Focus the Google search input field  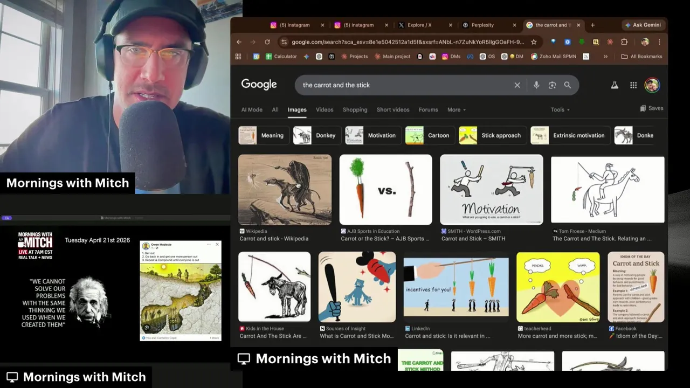click(x=404, y=85)
